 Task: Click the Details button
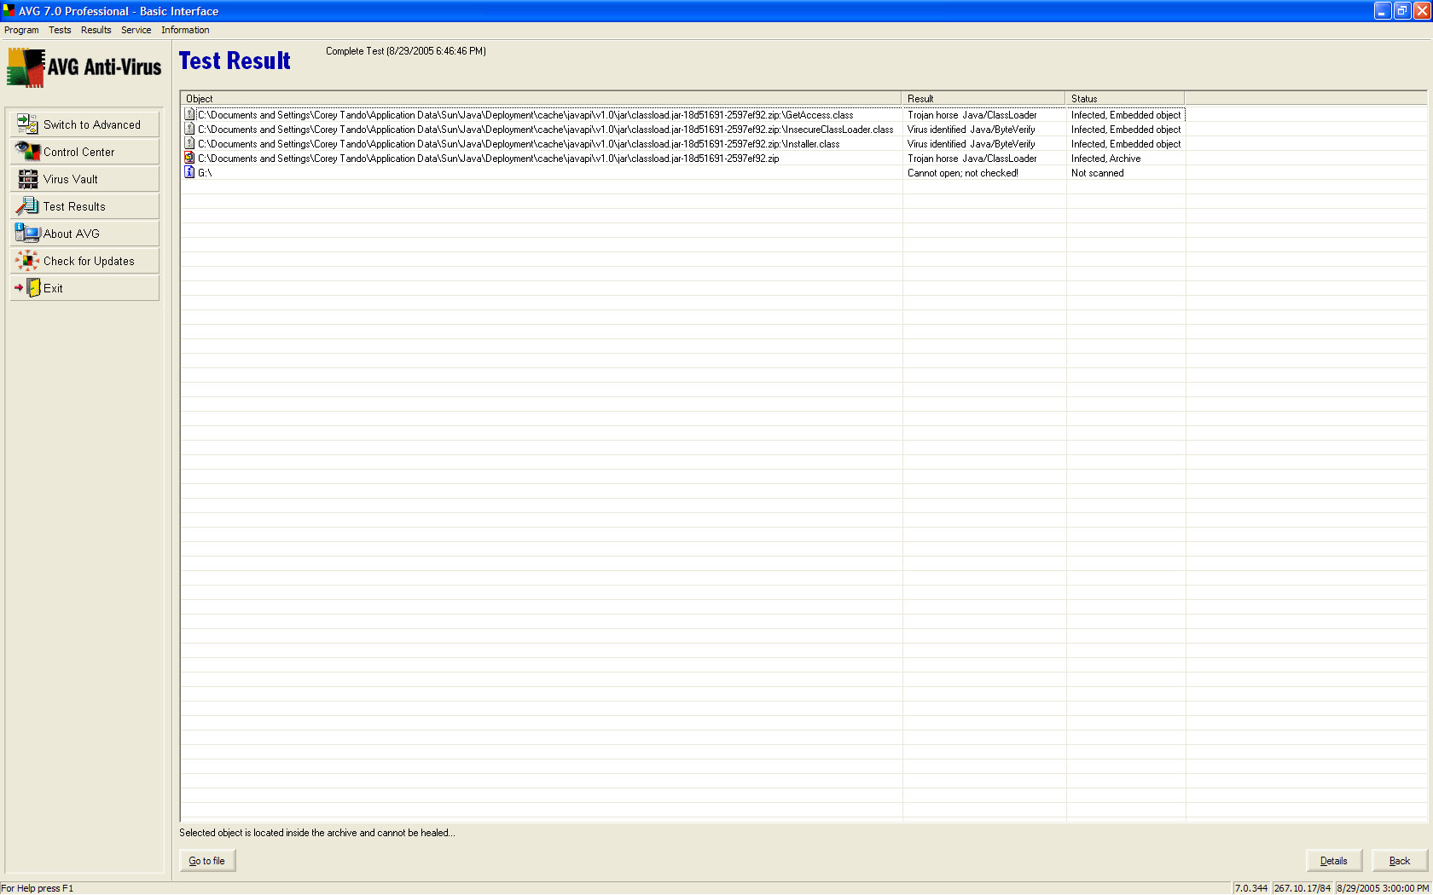(x=1334, y=861)
